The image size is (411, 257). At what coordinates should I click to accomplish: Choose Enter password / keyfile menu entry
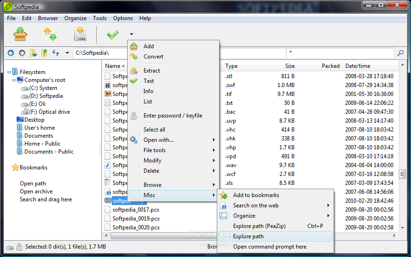coord(174,116)
